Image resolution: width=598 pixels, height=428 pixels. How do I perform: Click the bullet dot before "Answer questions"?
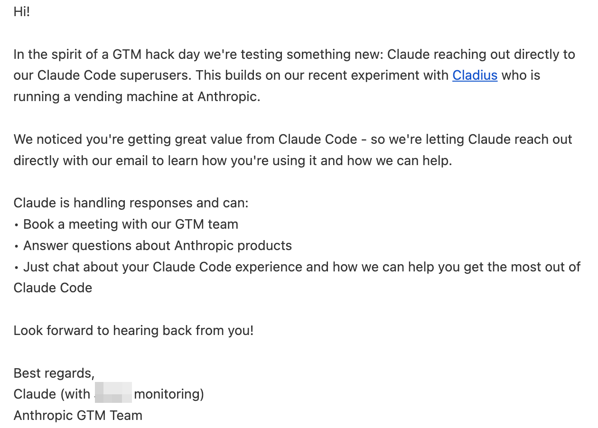click(x=16, y=246)
